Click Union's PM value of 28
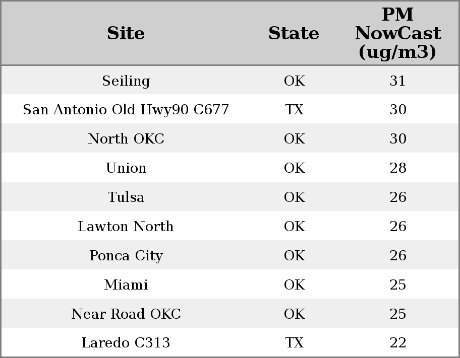Screen dimensions: 460x358 [397, 168]
